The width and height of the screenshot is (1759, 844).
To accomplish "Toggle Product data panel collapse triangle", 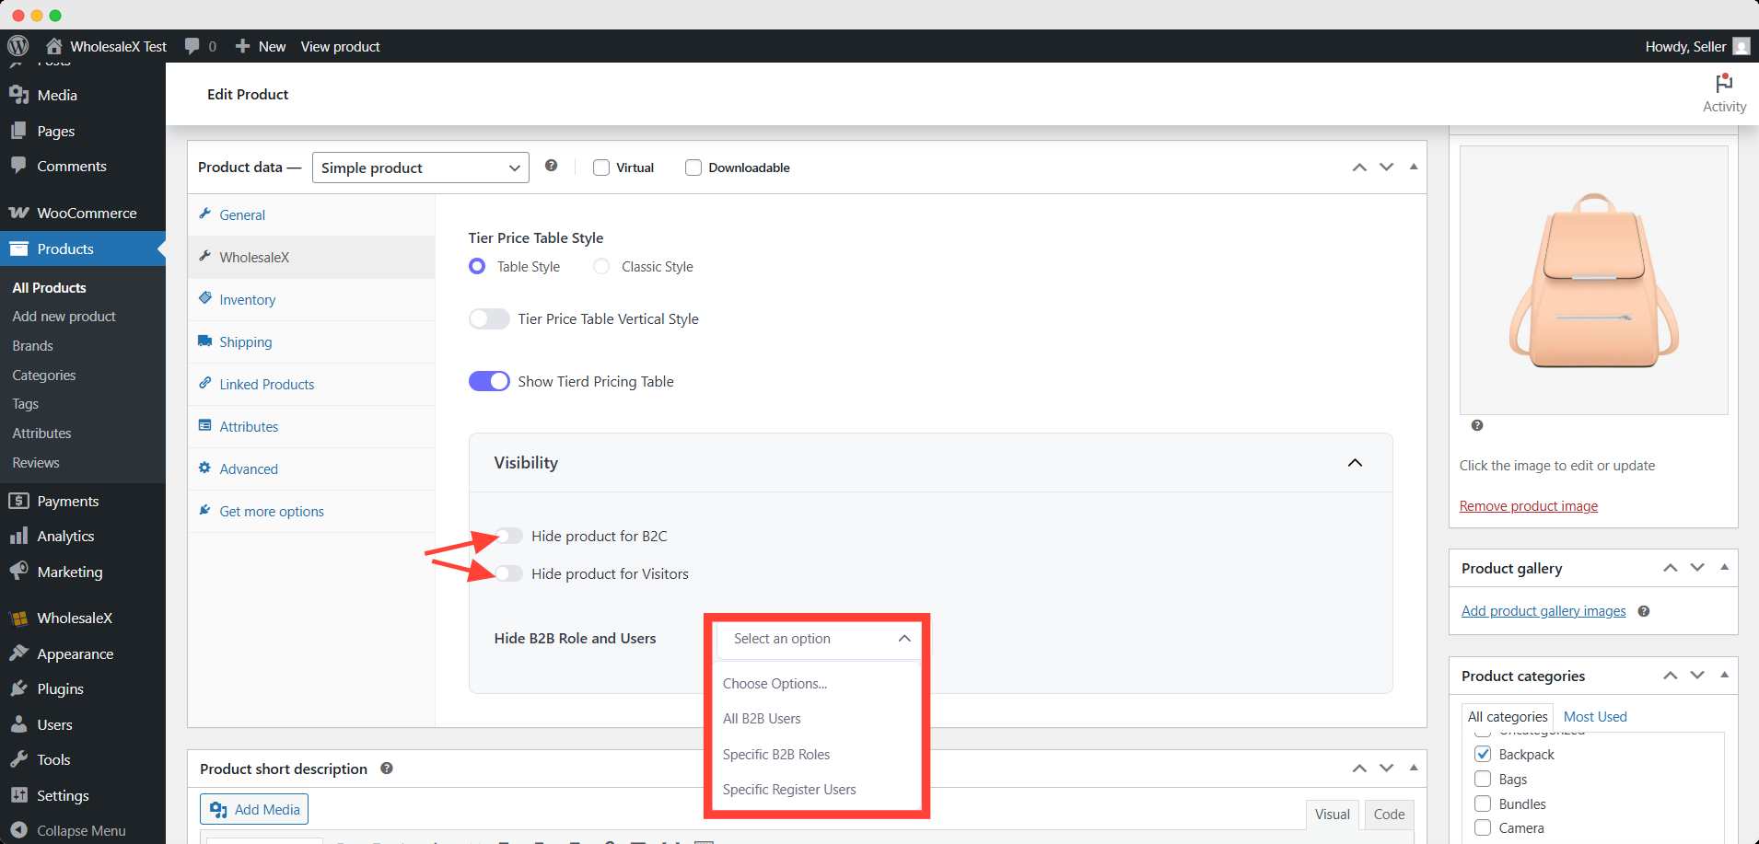I will (1414, 167).
